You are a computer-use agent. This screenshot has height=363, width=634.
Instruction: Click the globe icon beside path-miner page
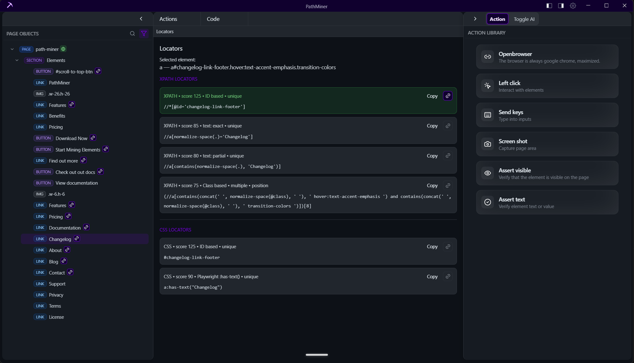pyautogui.click(x=63, y=49)
